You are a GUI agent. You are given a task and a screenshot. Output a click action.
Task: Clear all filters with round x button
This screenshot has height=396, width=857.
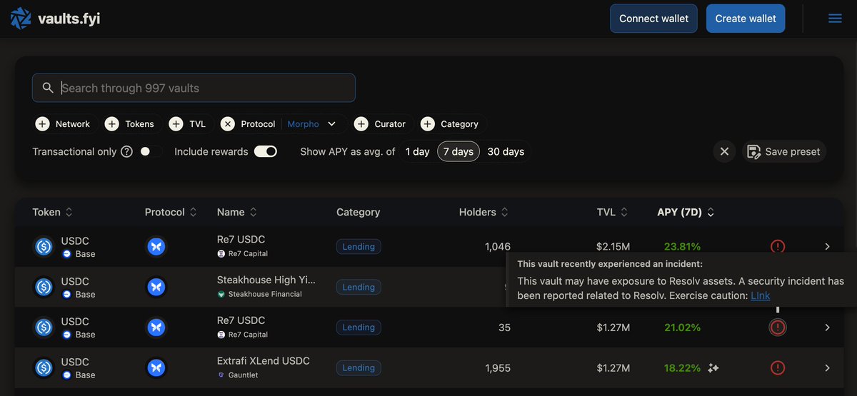pyautogui.click(x=724, y=151)
